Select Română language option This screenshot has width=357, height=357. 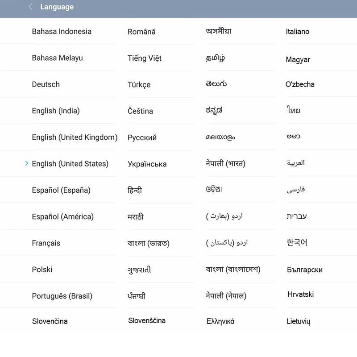click(141, 32)
